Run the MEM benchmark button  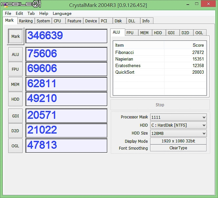point(15,84)
